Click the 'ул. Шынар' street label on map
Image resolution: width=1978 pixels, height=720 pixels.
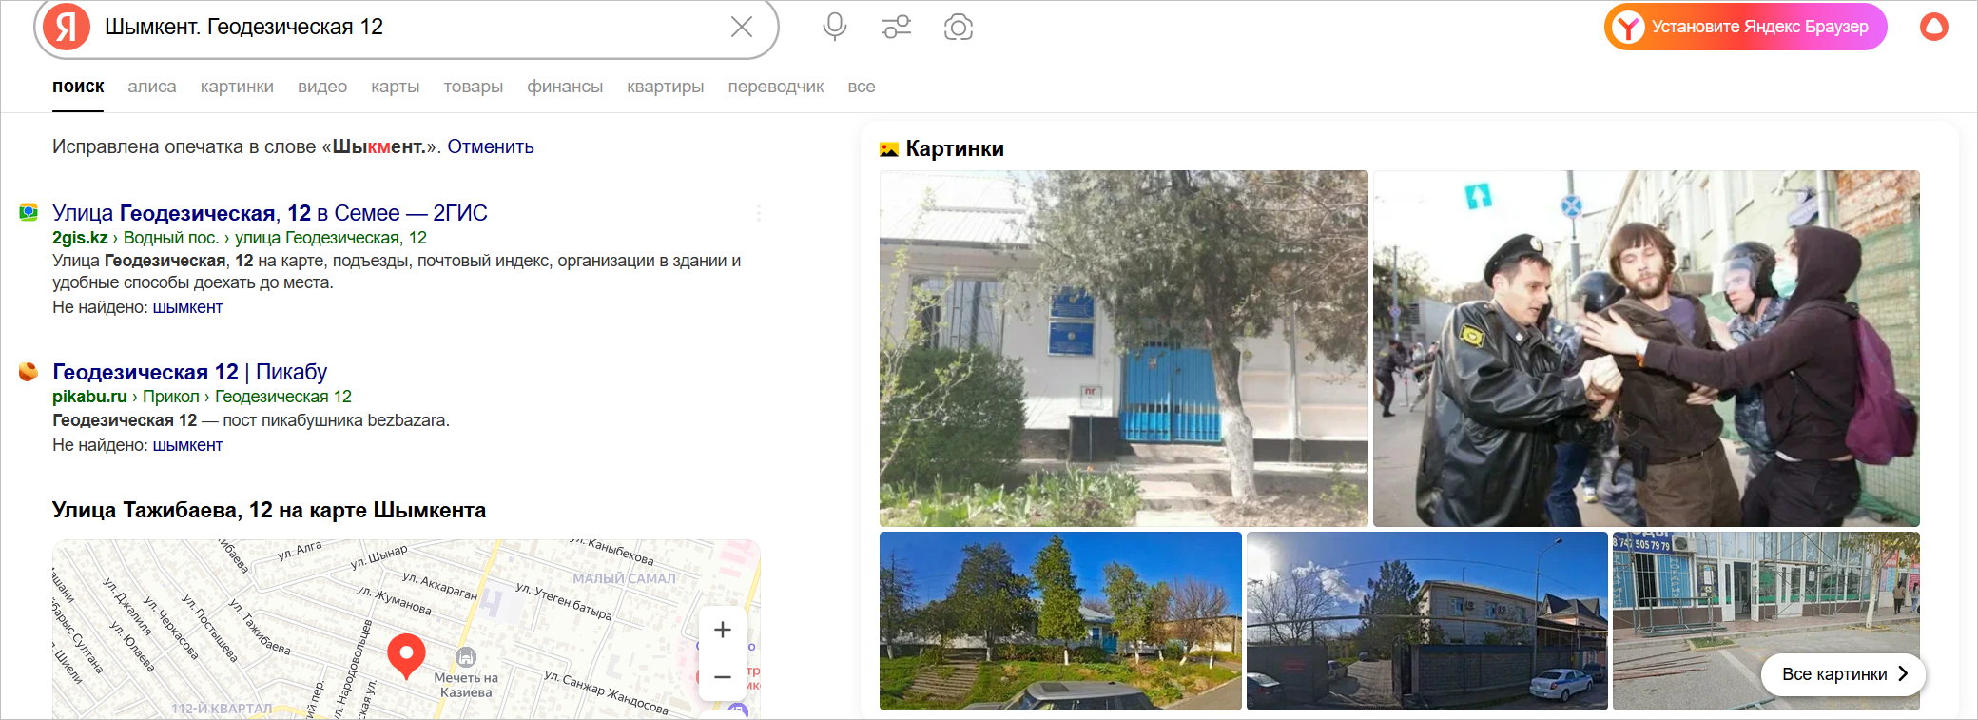tap(378, 557)
